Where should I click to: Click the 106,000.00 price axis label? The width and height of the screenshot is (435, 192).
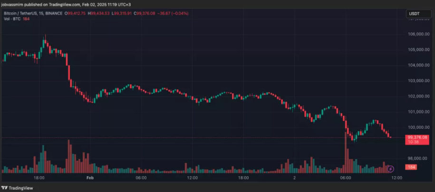point(418,34)
